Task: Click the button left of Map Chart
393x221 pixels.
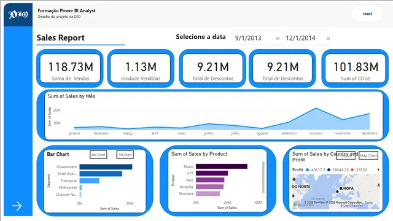Action: point(346,155)
